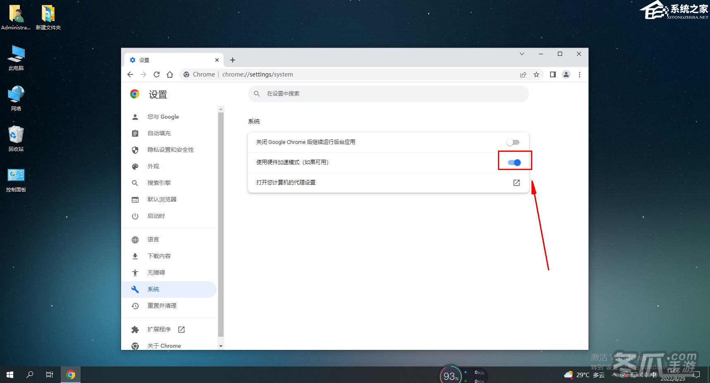Open 默认浏览器 settings section
The width and height of the screenshot is (710, 383).
click(x=169, y=199)
